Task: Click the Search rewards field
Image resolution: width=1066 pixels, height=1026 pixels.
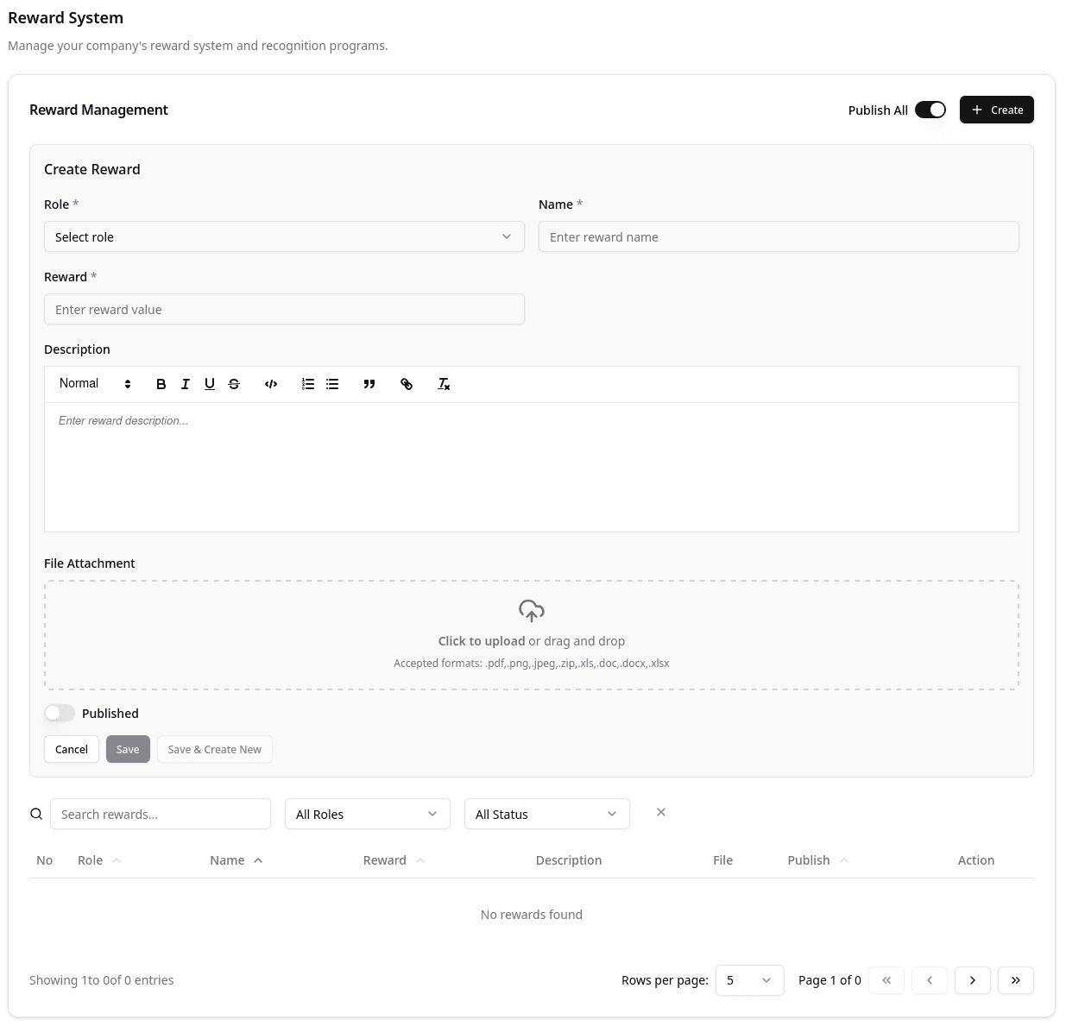Action: coord(161,814)
